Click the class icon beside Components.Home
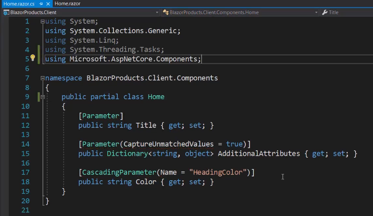Screen dimensions: 373x216 pyautogui.click(x=166, y=12)
